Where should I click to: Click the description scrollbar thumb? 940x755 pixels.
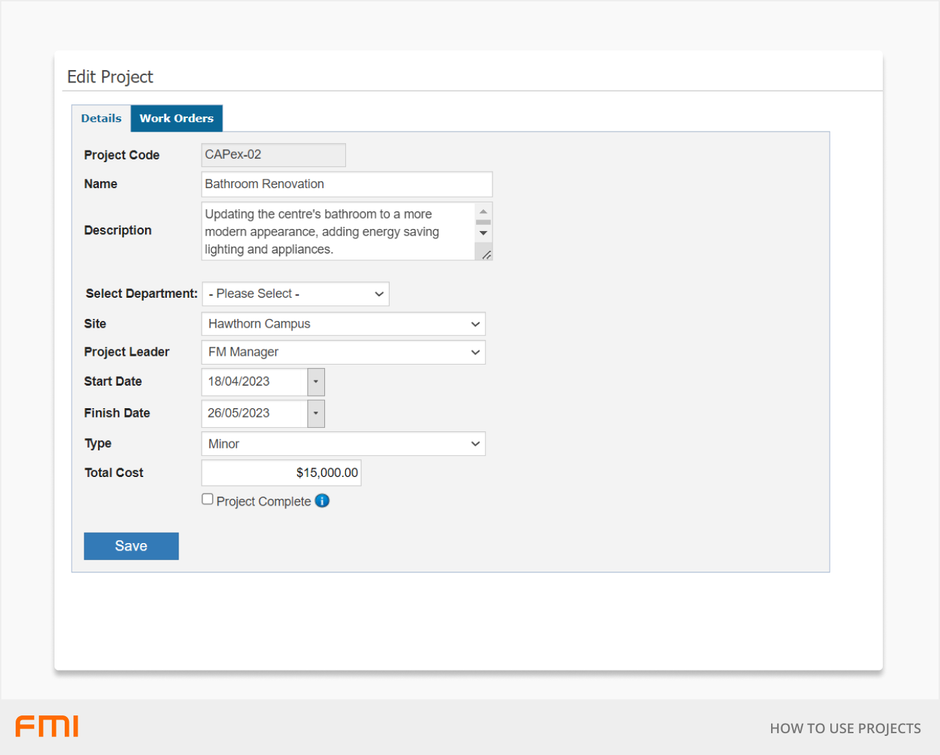tap(484, 222)
